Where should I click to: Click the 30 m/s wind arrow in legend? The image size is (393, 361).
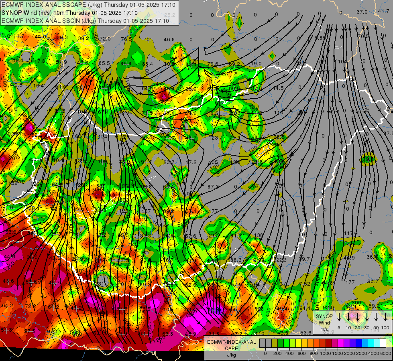point(367,317)
